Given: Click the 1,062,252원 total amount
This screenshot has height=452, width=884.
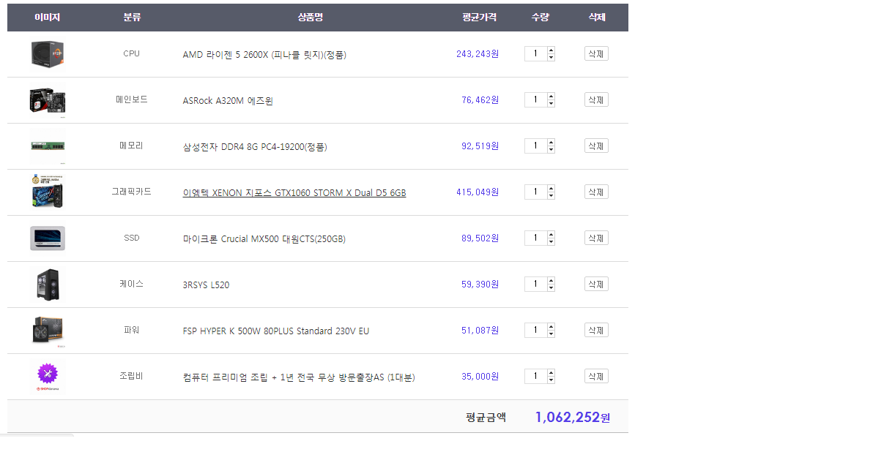Looking at the screenshot, I should 572,418.
